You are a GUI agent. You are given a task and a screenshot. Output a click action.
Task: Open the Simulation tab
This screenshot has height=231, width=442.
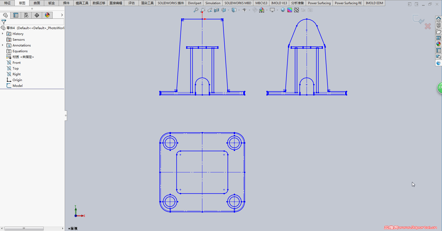point(213,3)
